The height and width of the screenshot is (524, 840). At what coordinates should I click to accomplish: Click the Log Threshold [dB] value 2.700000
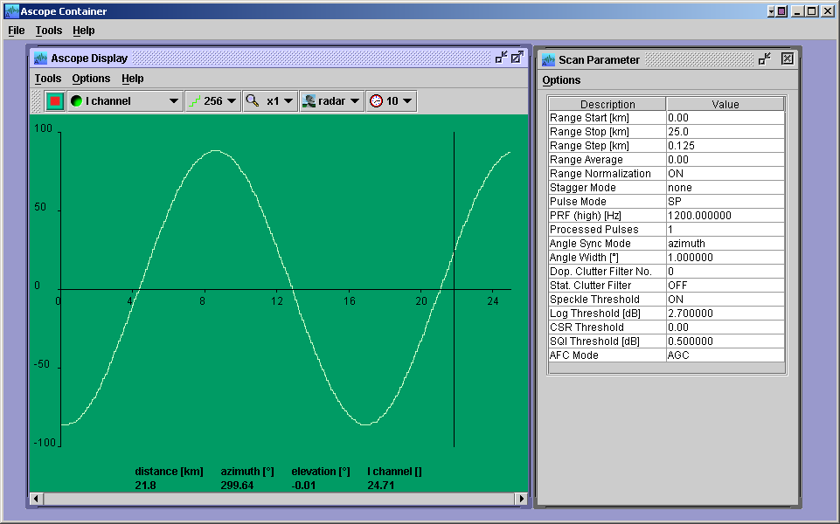[x=725, y=314]
